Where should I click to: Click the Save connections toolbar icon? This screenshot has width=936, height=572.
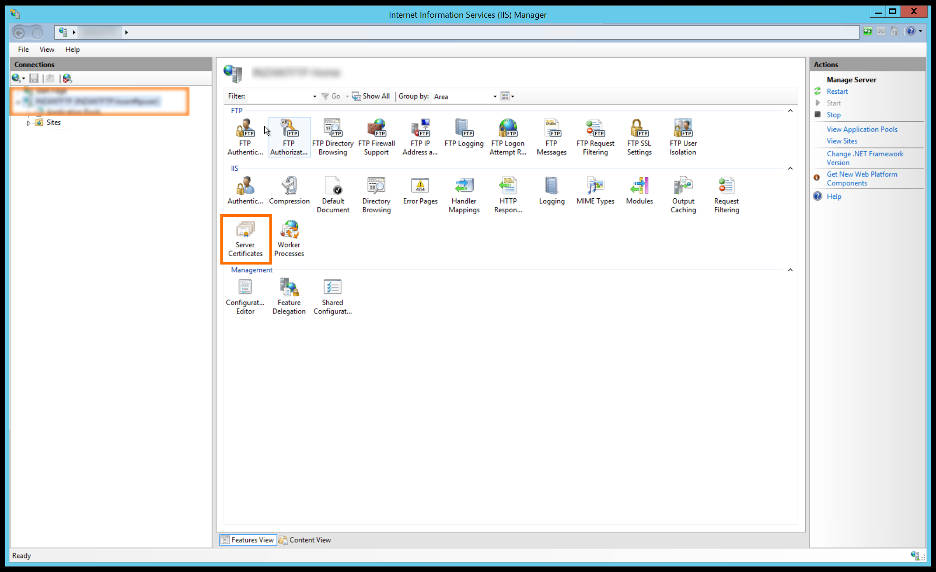point(34,78)
